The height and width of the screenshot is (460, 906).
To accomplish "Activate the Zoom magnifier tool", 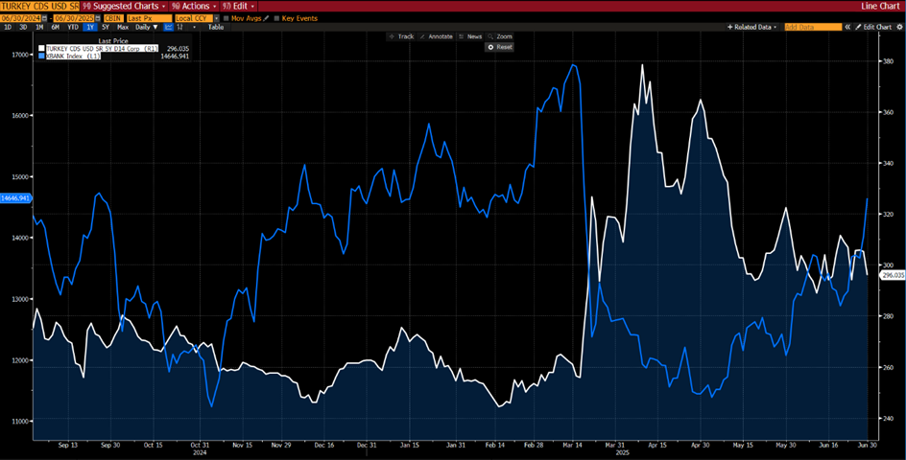I will click(502, 36).
